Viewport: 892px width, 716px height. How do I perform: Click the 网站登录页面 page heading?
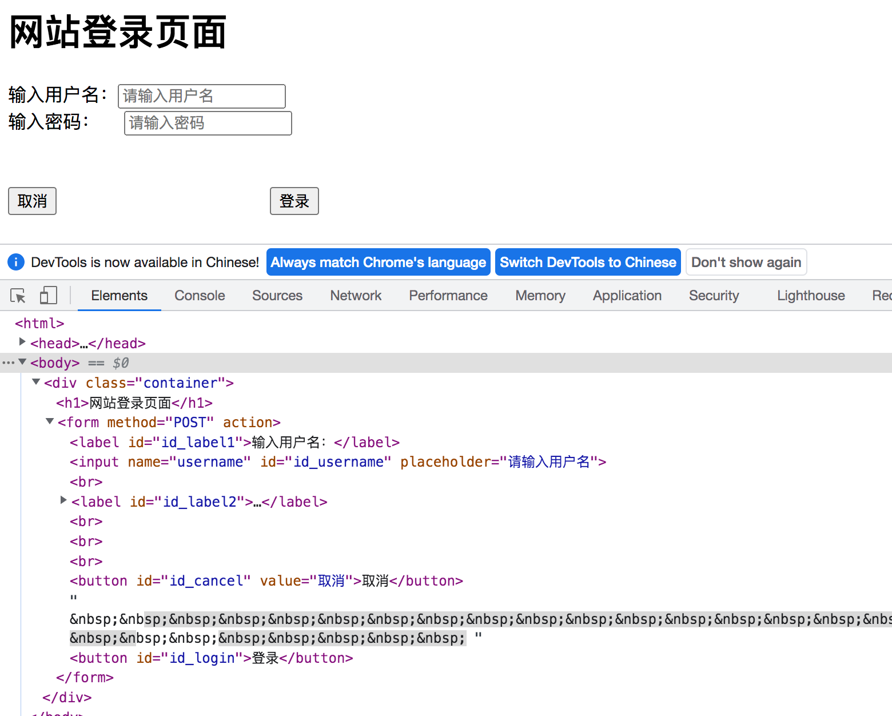[x=118, y=32]
